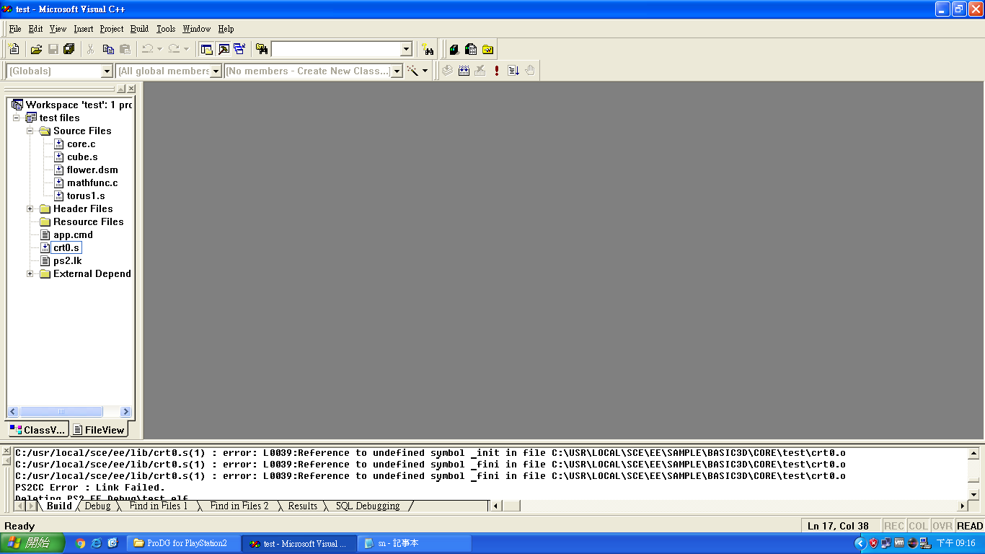Click the Cut scissors icon
Viewport: 985px width, 554px height.
tap(91, 49)
